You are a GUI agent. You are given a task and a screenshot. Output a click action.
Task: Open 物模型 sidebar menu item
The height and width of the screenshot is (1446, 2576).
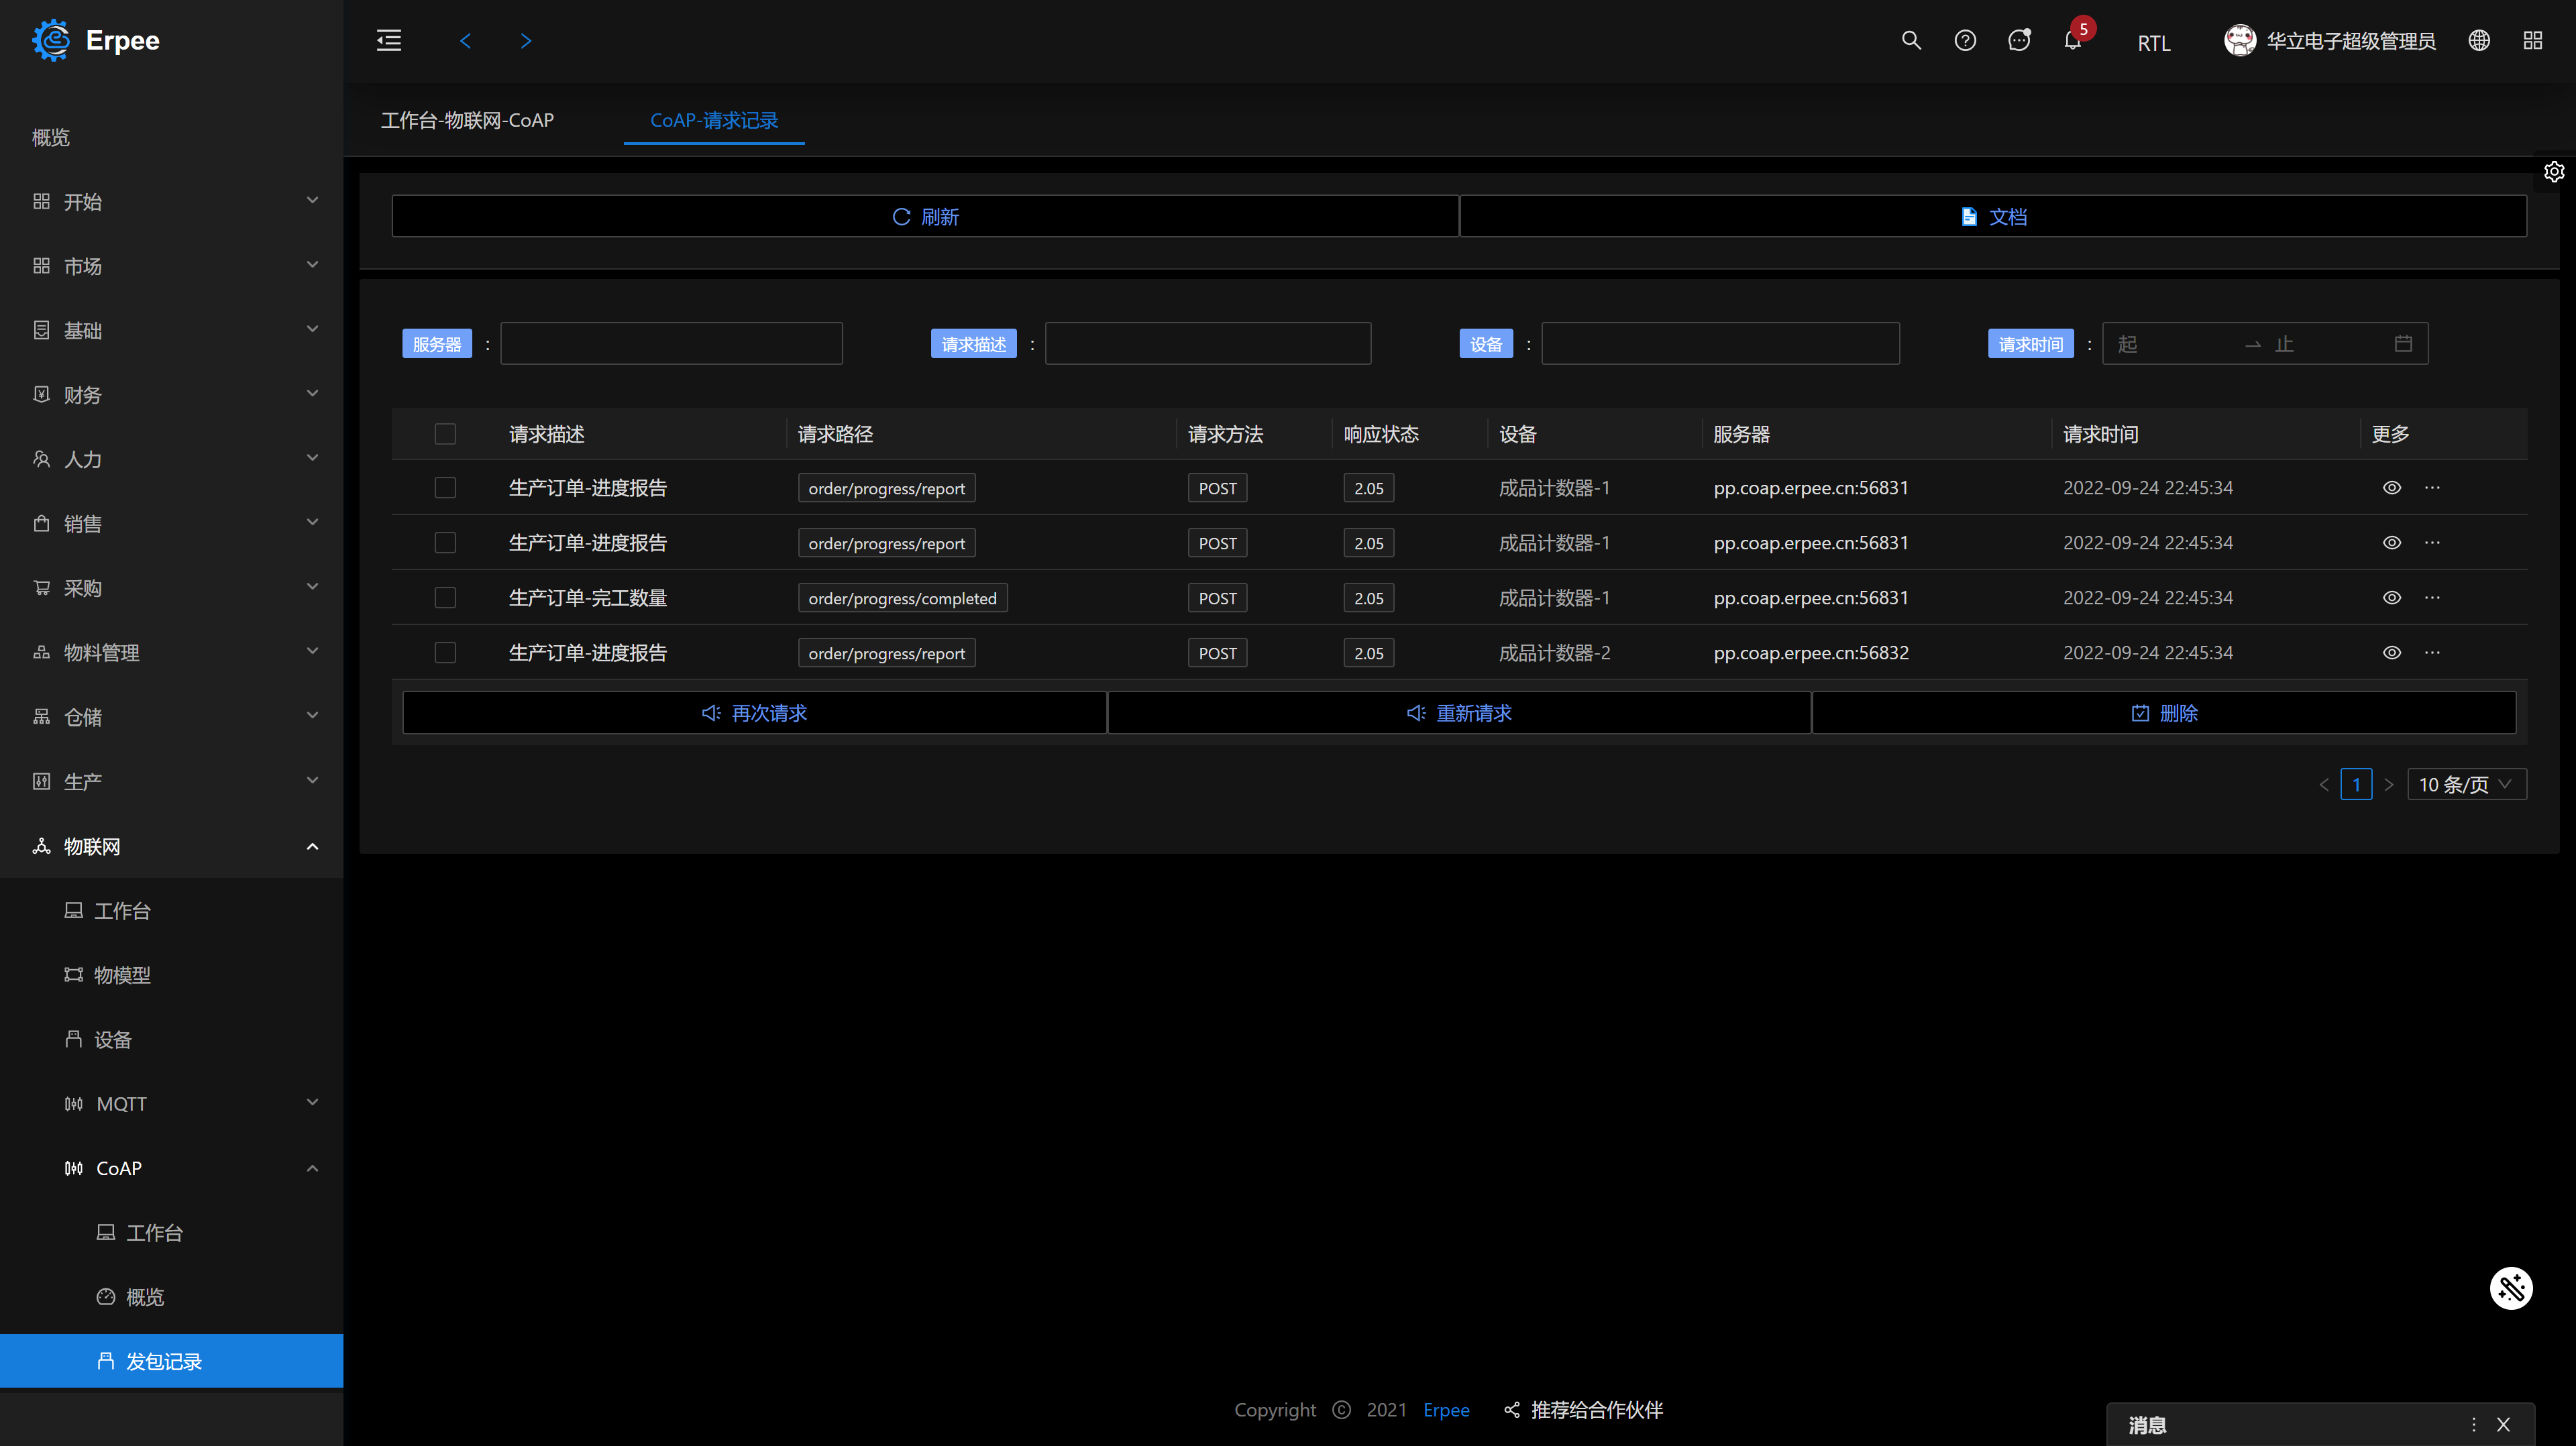(x=122, y=975)
